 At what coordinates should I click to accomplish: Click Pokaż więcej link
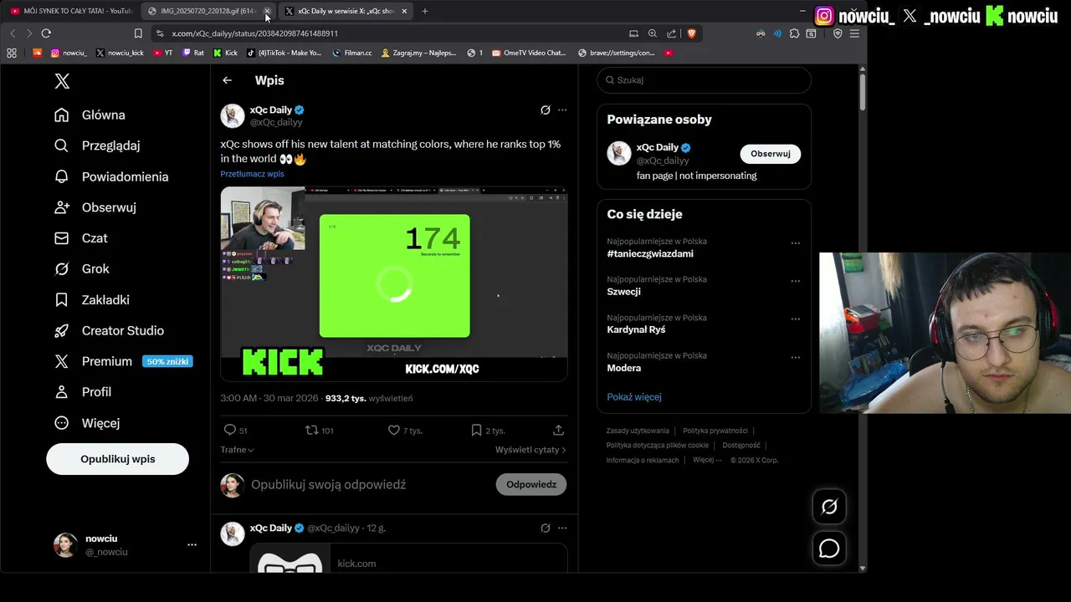coord(634,397)
